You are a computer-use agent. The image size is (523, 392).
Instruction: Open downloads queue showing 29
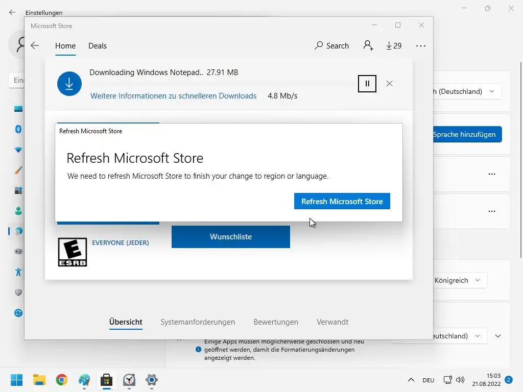tap(394, 45)
